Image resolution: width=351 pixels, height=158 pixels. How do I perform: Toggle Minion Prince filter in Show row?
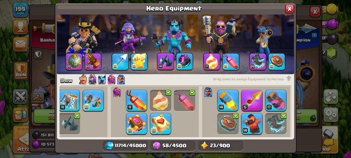tap(102, 80)
